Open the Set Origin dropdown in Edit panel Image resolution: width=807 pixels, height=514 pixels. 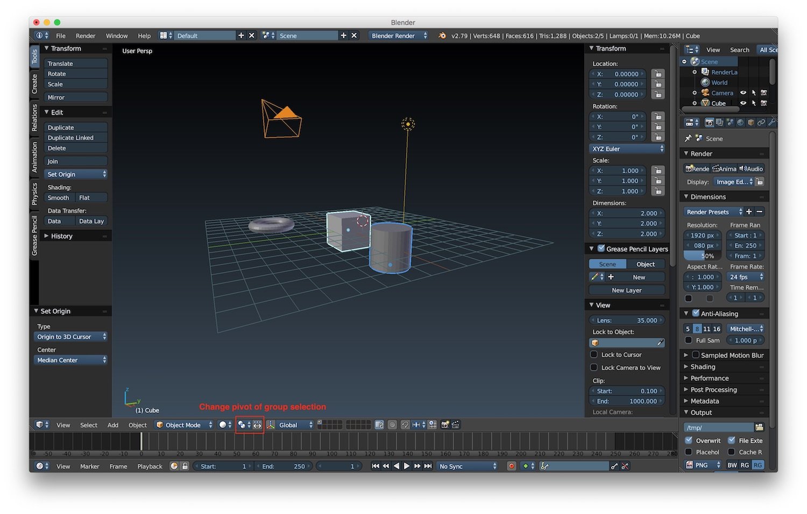click(x=76, y=174)
